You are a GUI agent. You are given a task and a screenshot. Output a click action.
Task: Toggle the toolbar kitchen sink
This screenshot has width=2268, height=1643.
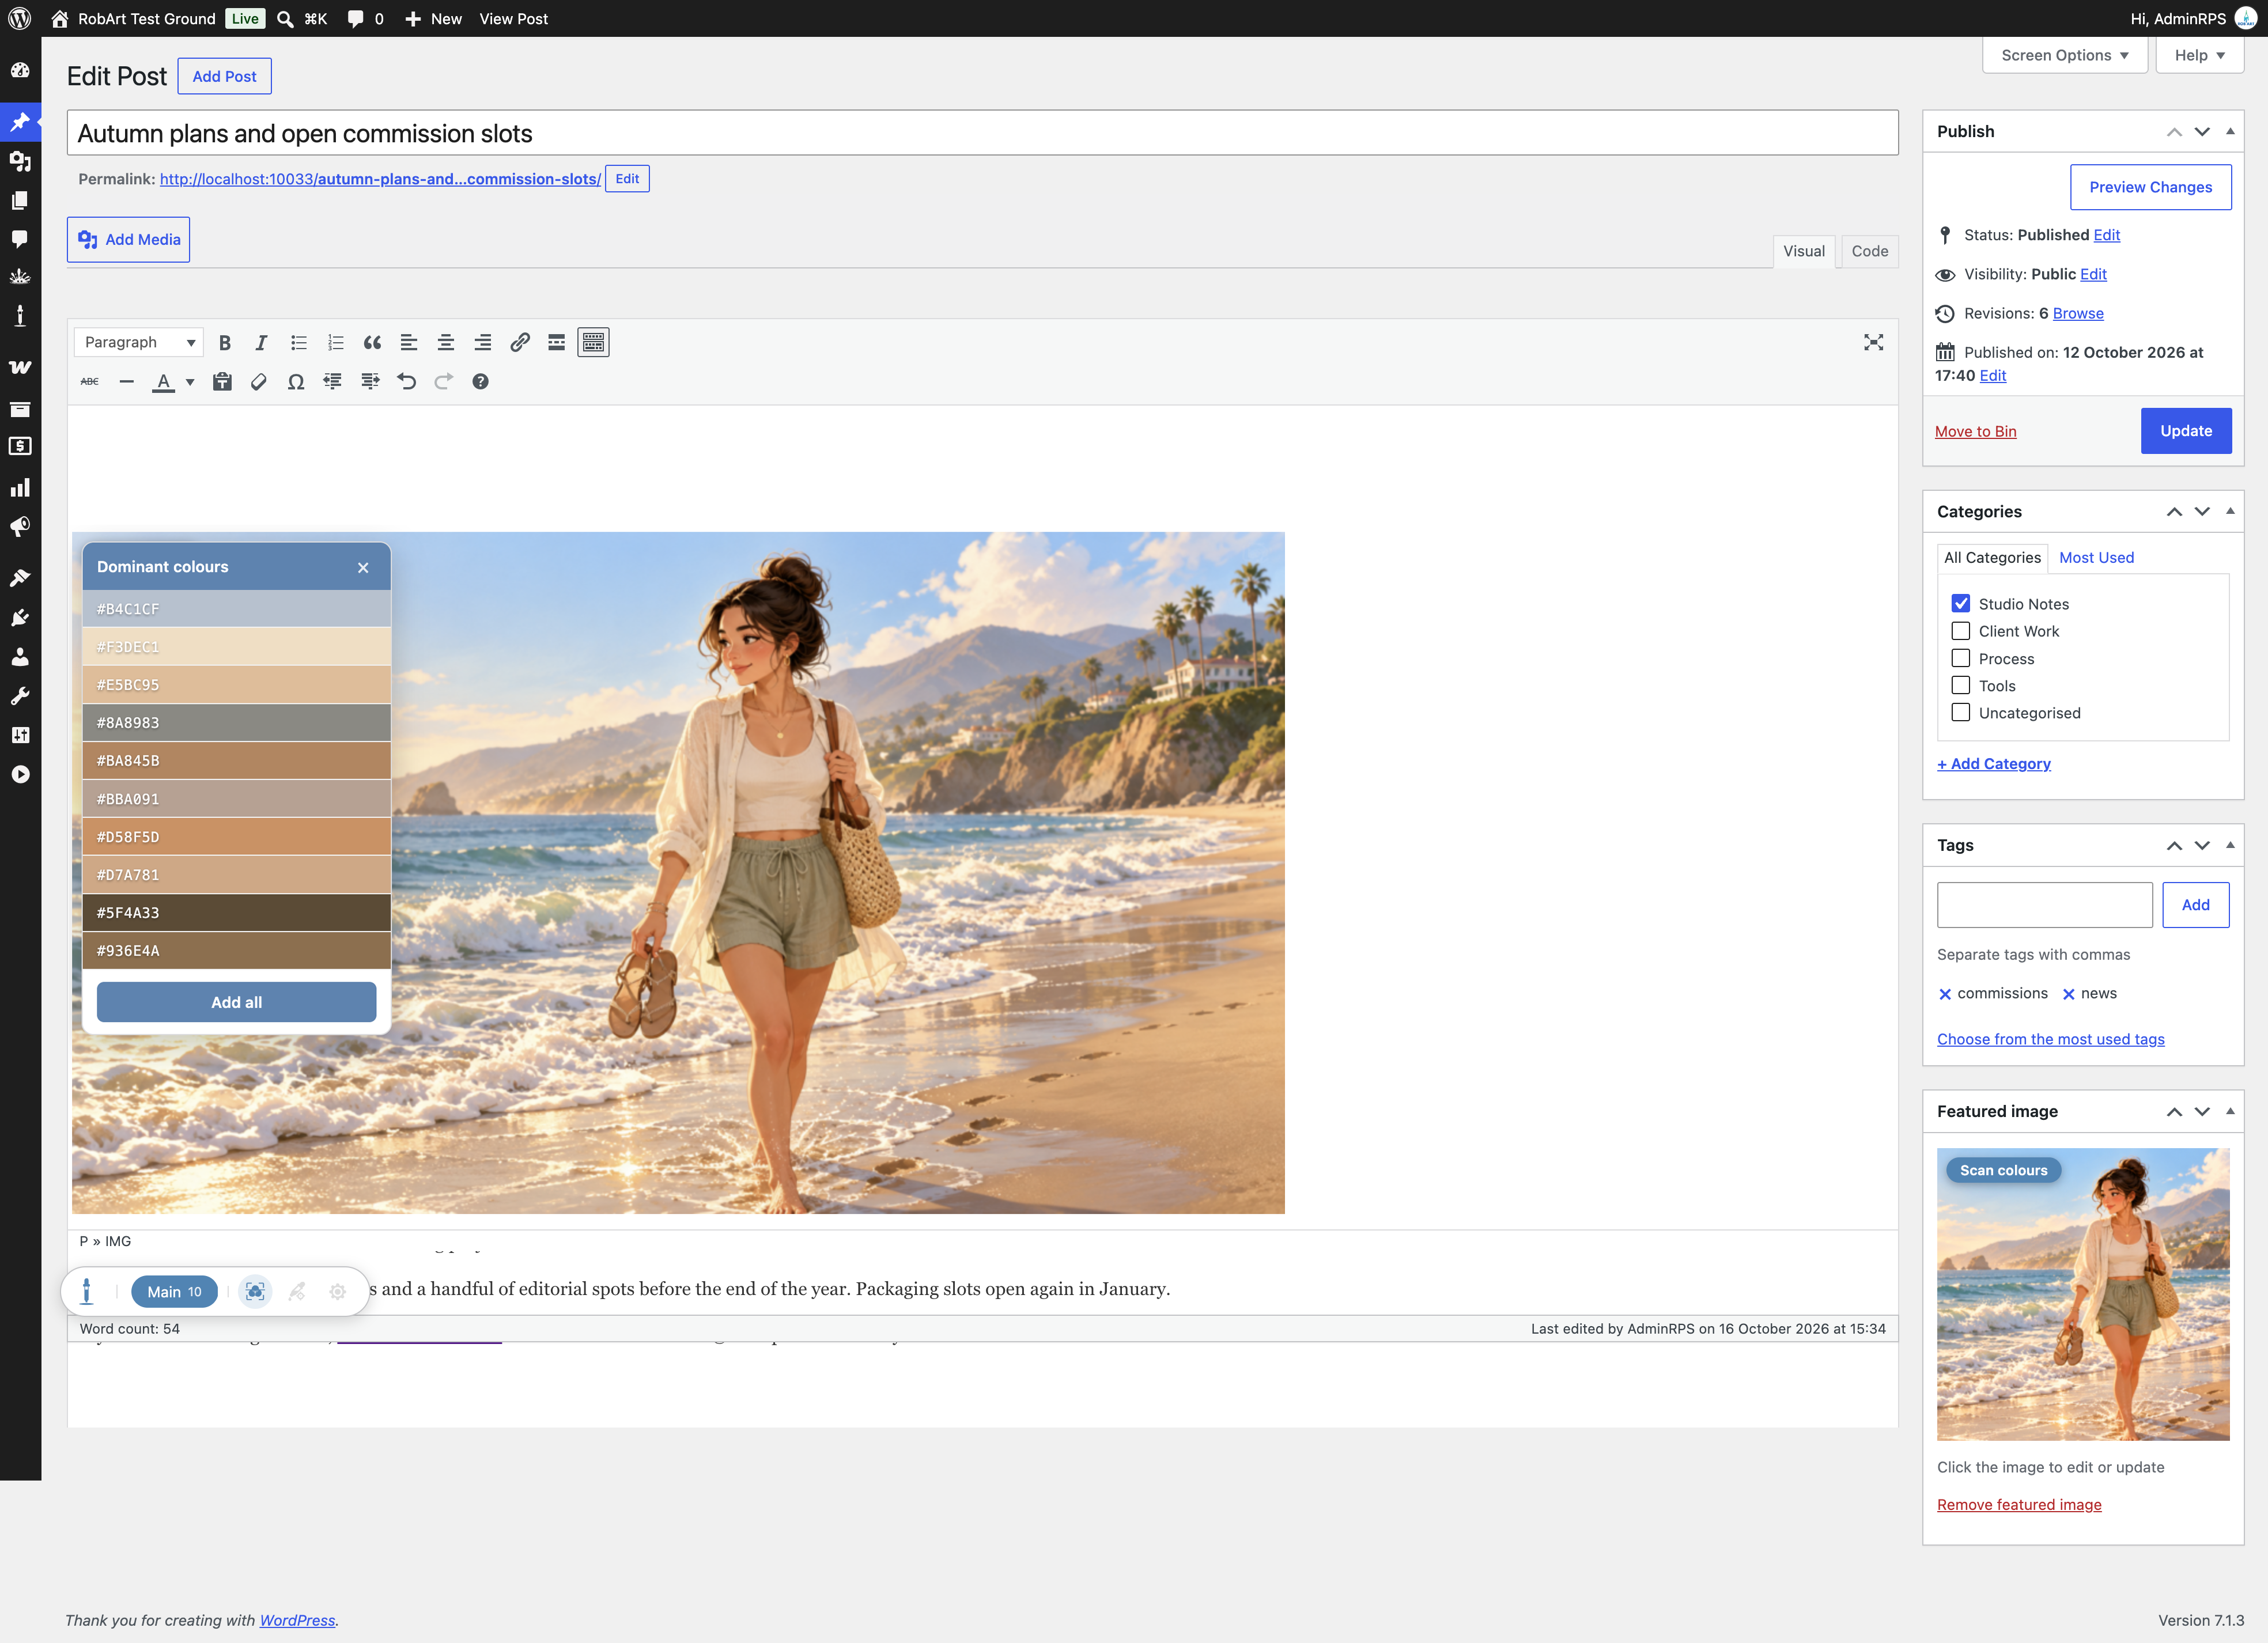click(x=593, y=343)
